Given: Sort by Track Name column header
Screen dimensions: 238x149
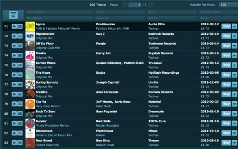Looking at the screenshot, I should (59, 12).
